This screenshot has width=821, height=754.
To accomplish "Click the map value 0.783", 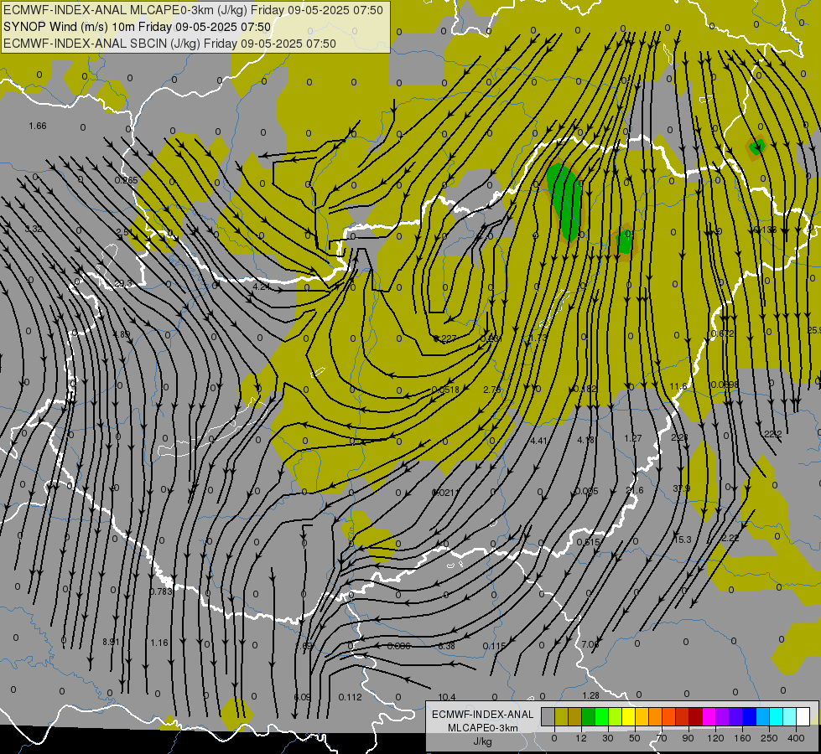I will (161, 591).
